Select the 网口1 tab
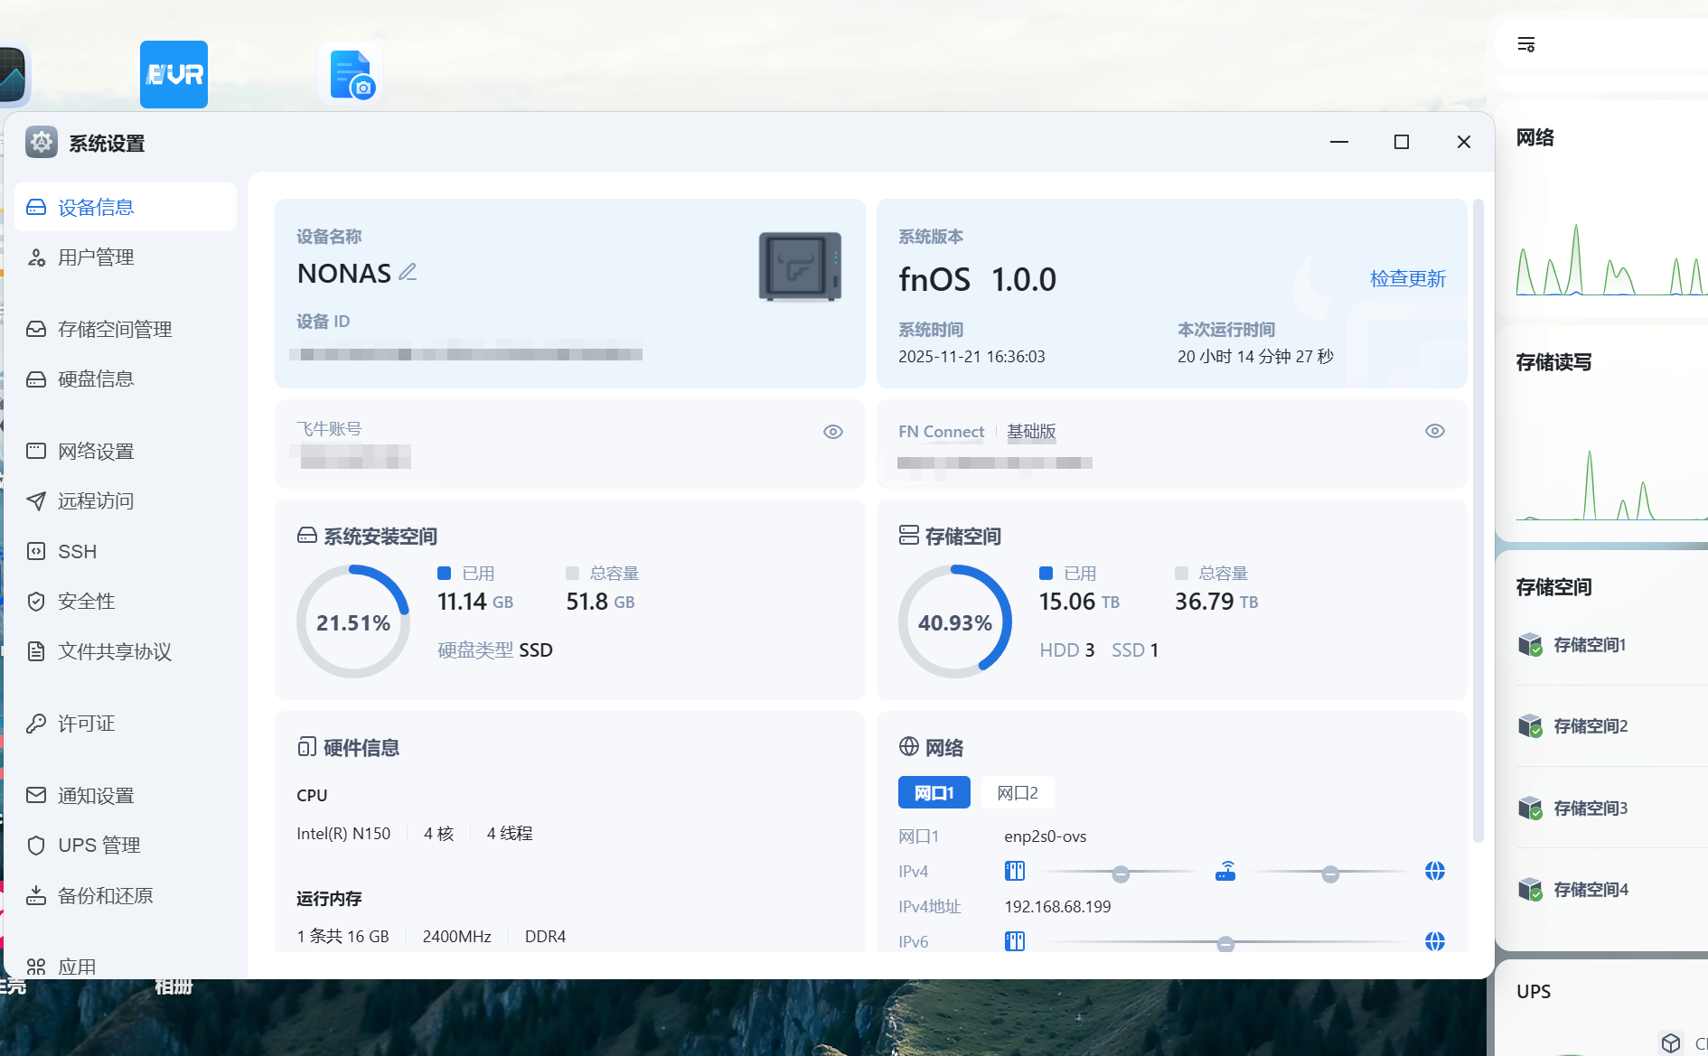1708x1056 pixels. coord(934,792)
